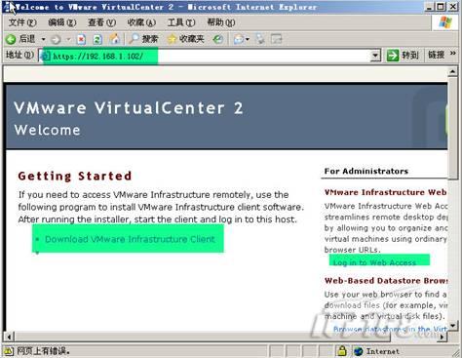
Task: Click the vertical scrollbar thumb
Action: (453, 128)
